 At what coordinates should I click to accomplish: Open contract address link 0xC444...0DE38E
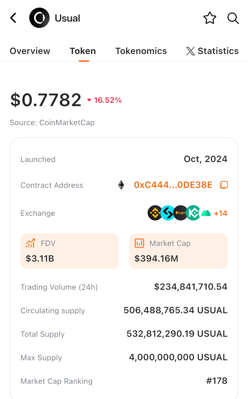[173, 185]
